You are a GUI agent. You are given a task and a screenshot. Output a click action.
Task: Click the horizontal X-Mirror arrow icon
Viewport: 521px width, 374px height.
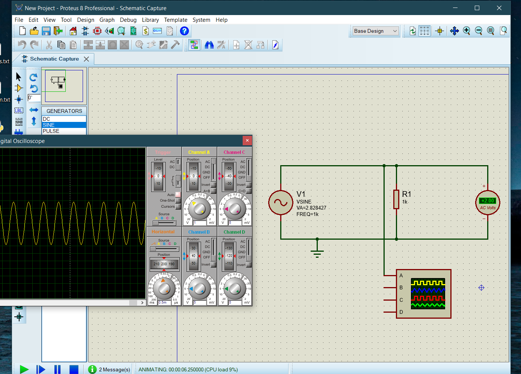point(34,110)
